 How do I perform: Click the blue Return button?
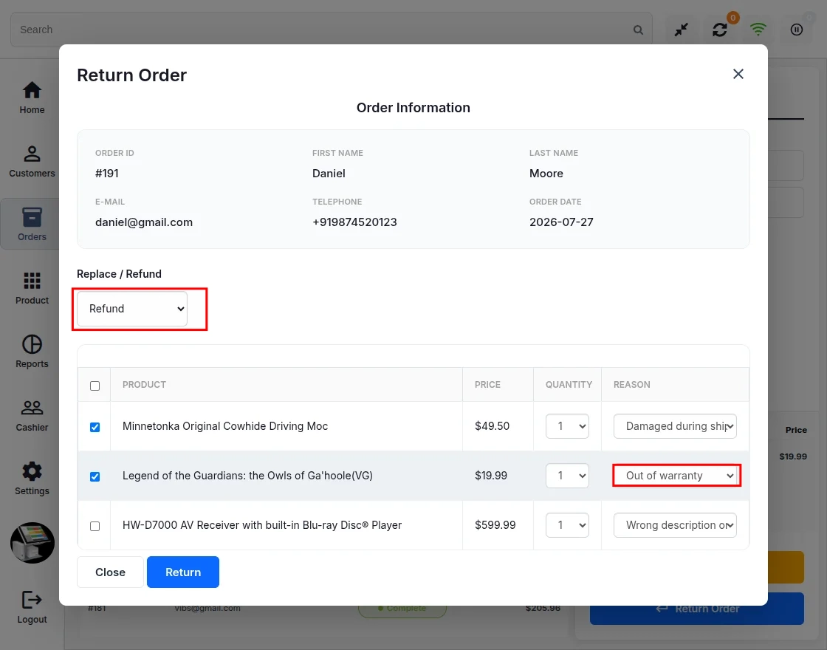pyautogui.click(x=183, y=572)
